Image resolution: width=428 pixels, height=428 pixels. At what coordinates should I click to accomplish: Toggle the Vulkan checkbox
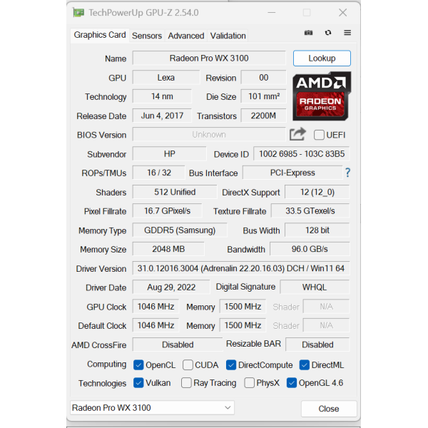tap(138, 382)
